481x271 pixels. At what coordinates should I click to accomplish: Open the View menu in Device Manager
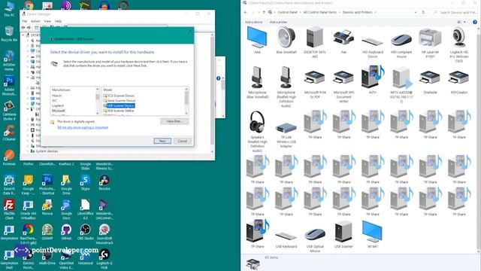[x=47, y=21]
